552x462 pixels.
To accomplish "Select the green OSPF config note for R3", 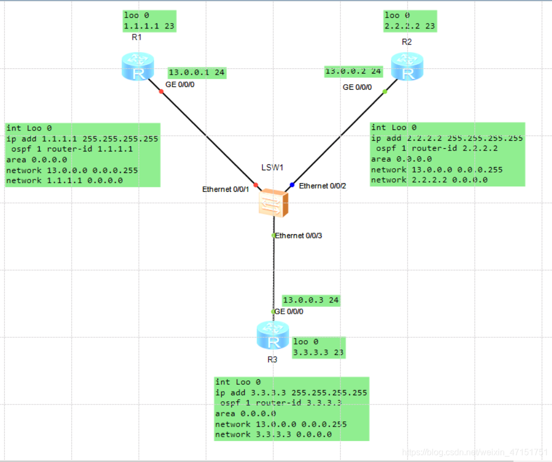I will 291,408.
